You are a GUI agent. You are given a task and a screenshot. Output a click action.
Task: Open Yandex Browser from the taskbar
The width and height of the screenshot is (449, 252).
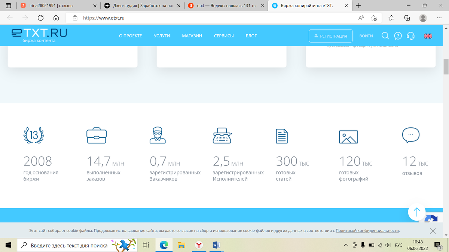tap(199, 245)
